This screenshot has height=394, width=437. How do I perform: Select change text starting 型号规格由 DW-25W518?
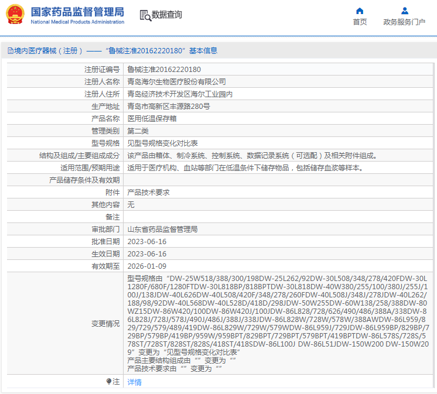278,315
